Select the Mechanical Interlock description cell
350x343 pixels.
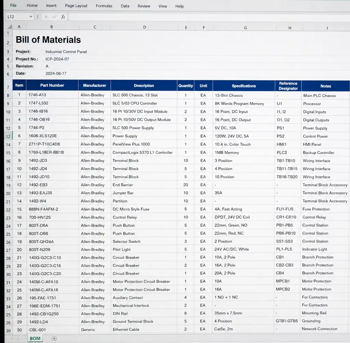click(144, 306)
